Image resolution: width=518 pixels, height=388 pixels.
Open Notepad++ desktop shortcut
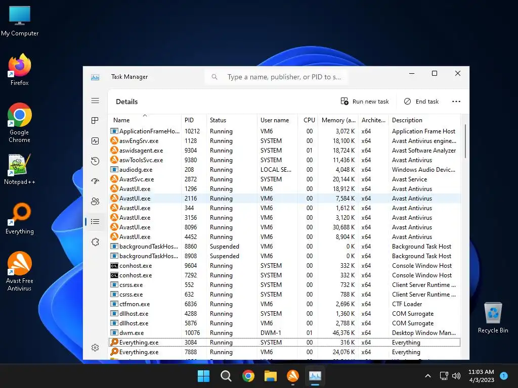tap(20, 169)
